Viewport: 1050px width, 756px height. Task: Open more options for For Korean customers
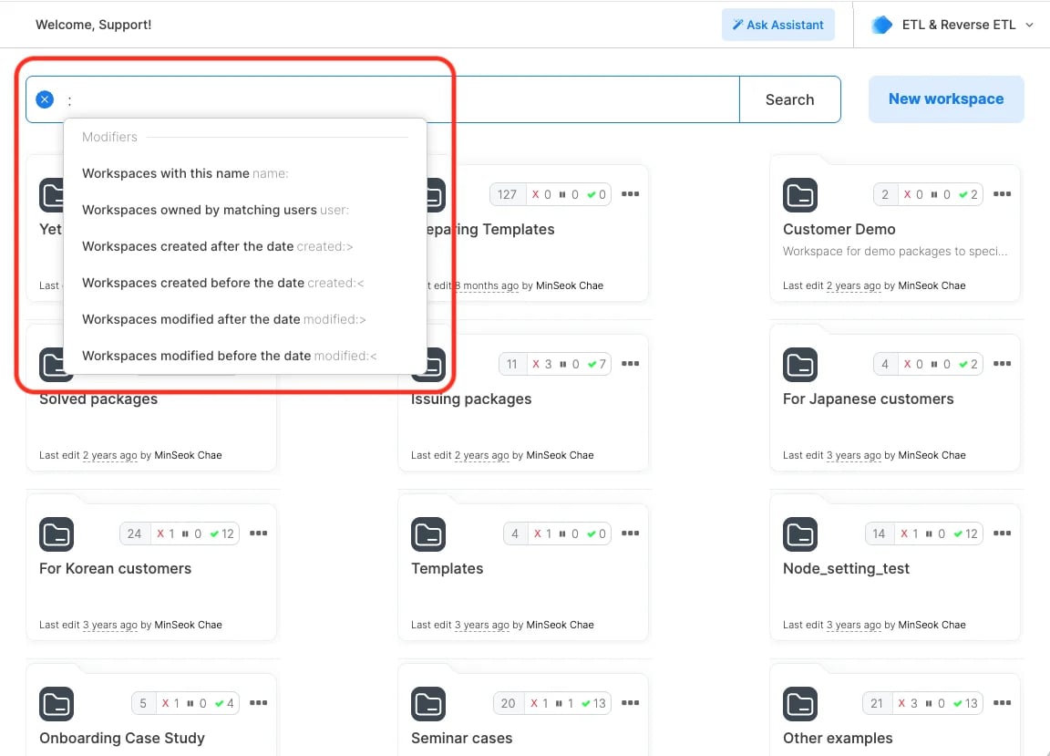[259, 533]
